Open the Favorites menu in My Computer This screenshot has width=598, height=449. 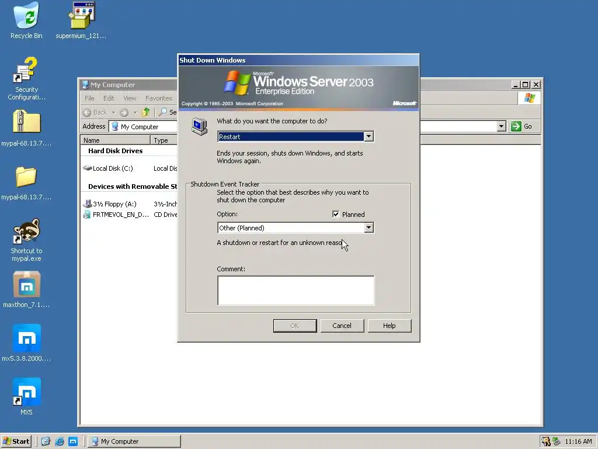point(159,98)
